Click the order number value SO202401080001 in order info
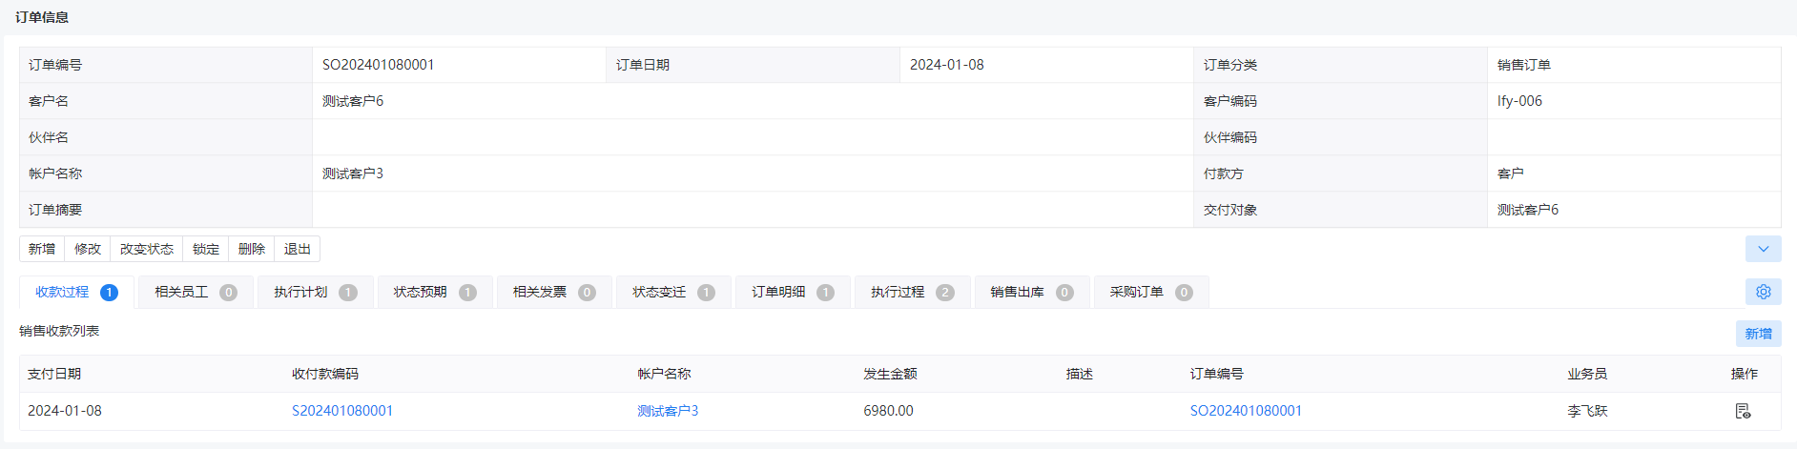Image resolution: width=1797 pixels, height=449 pixels. [378, 65]
